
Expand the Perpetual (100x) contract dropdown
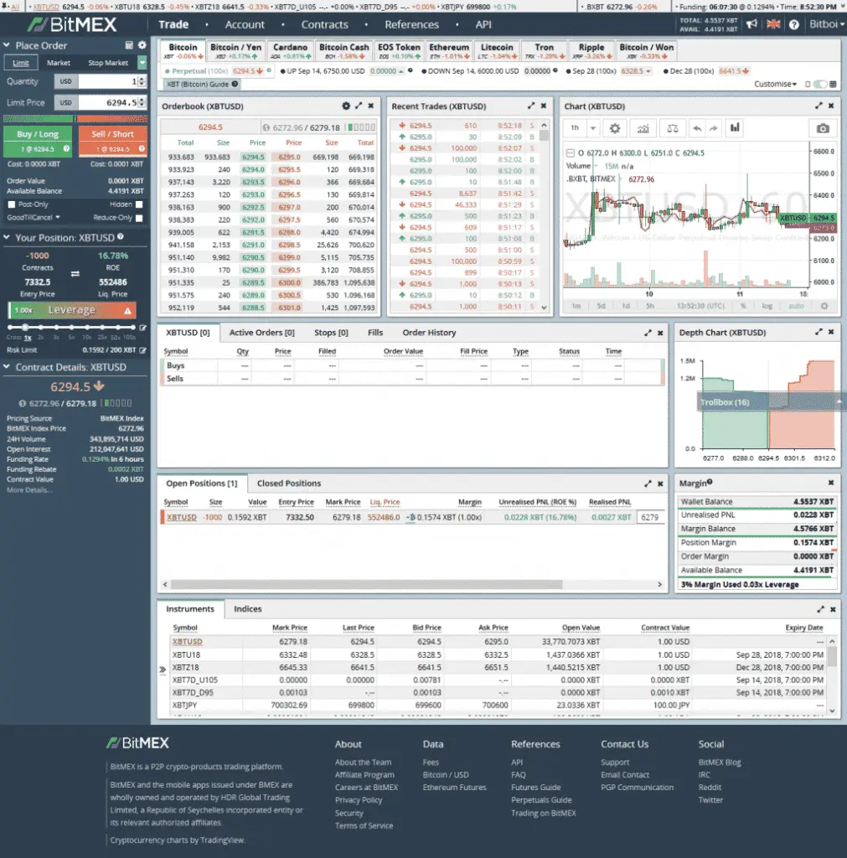(198, 72)
